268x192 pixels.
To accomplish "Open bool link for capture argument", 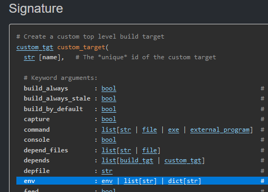I will coord(109,119).
